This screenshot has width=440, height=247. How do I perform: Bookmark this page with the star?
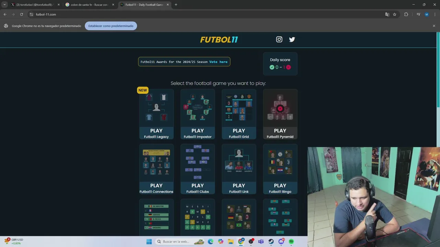[395, 14]
